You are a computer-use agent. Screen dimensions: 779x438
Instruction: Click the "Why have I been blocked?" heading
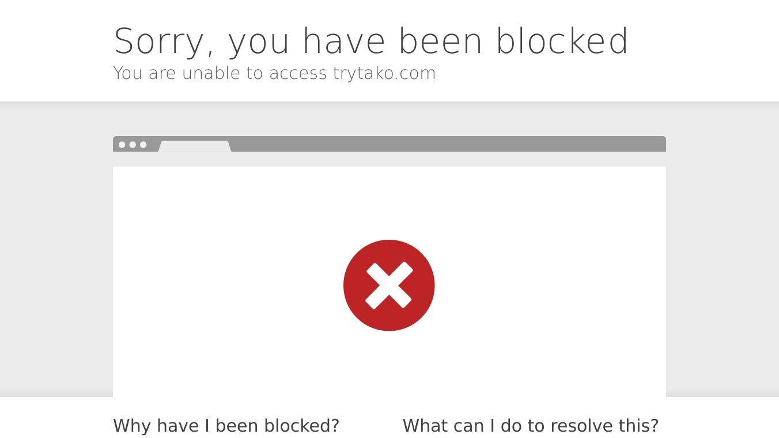(226, 426)
